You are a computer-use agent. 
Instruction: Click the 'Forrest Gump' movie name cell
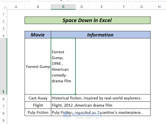38,67
